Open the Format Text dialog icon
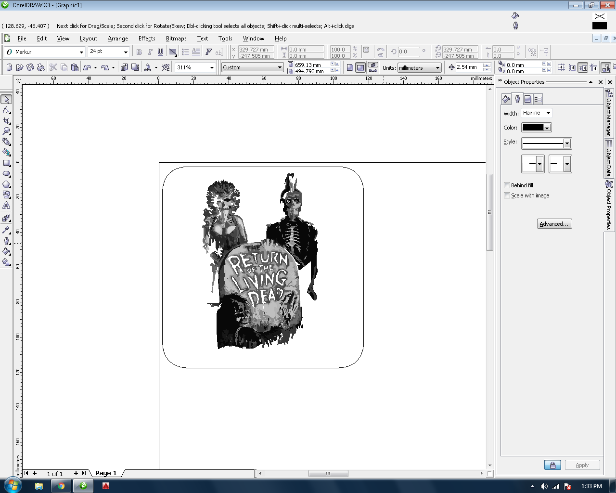 pyautogui.click(x=208, y=52)
